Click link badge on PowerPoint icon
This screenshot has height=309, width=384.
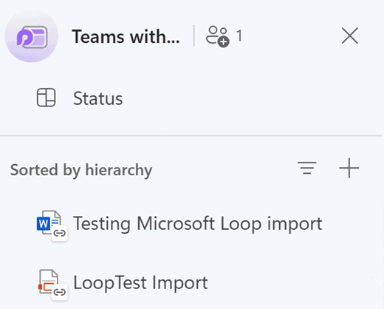pyautogui.click(x=60, y=292)
